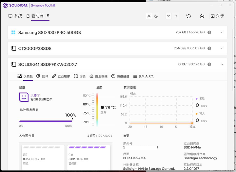Click the Solidigm Technology provider value
The width and height of the screenshot is (236, 172).
point(200,158)
